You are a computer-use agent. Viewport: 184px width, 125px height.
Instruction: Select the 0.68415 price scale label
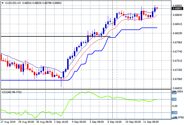pos(177,24)
